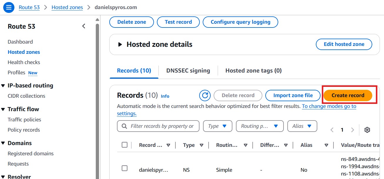Refresh the records list

pos(205,95)
